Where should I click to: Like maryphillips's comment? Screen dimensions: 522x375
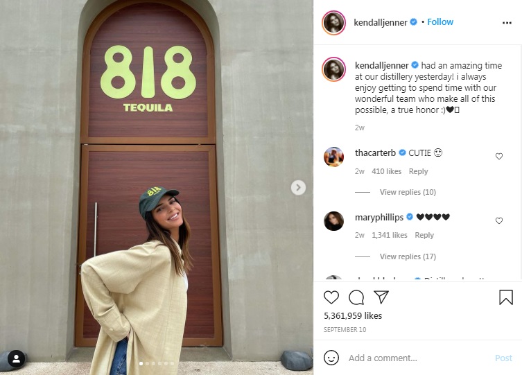pos(498,220)
